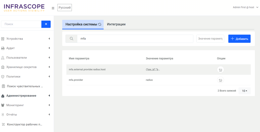
Task: Open options for mfa.external.provider.radius.host
Action: point(220,70)
